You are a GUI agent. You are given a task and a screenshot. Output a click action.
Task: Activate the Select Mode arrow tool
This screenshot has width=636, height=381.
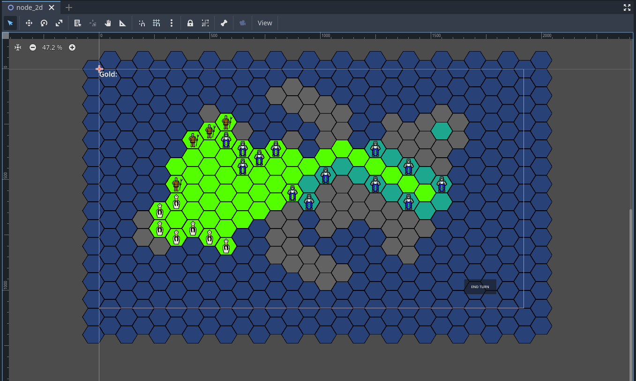(x=10, y=23)
